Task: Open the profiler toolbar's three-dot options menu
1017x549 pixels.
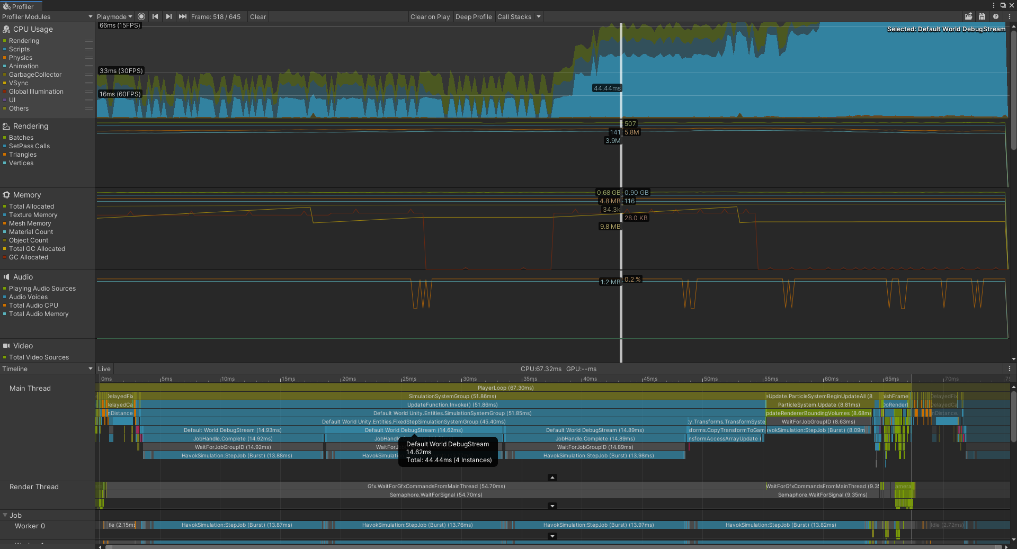Action: click(1009, 16)
